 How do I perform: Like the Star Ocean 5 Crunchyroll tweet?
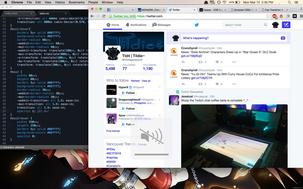(217, 62)
